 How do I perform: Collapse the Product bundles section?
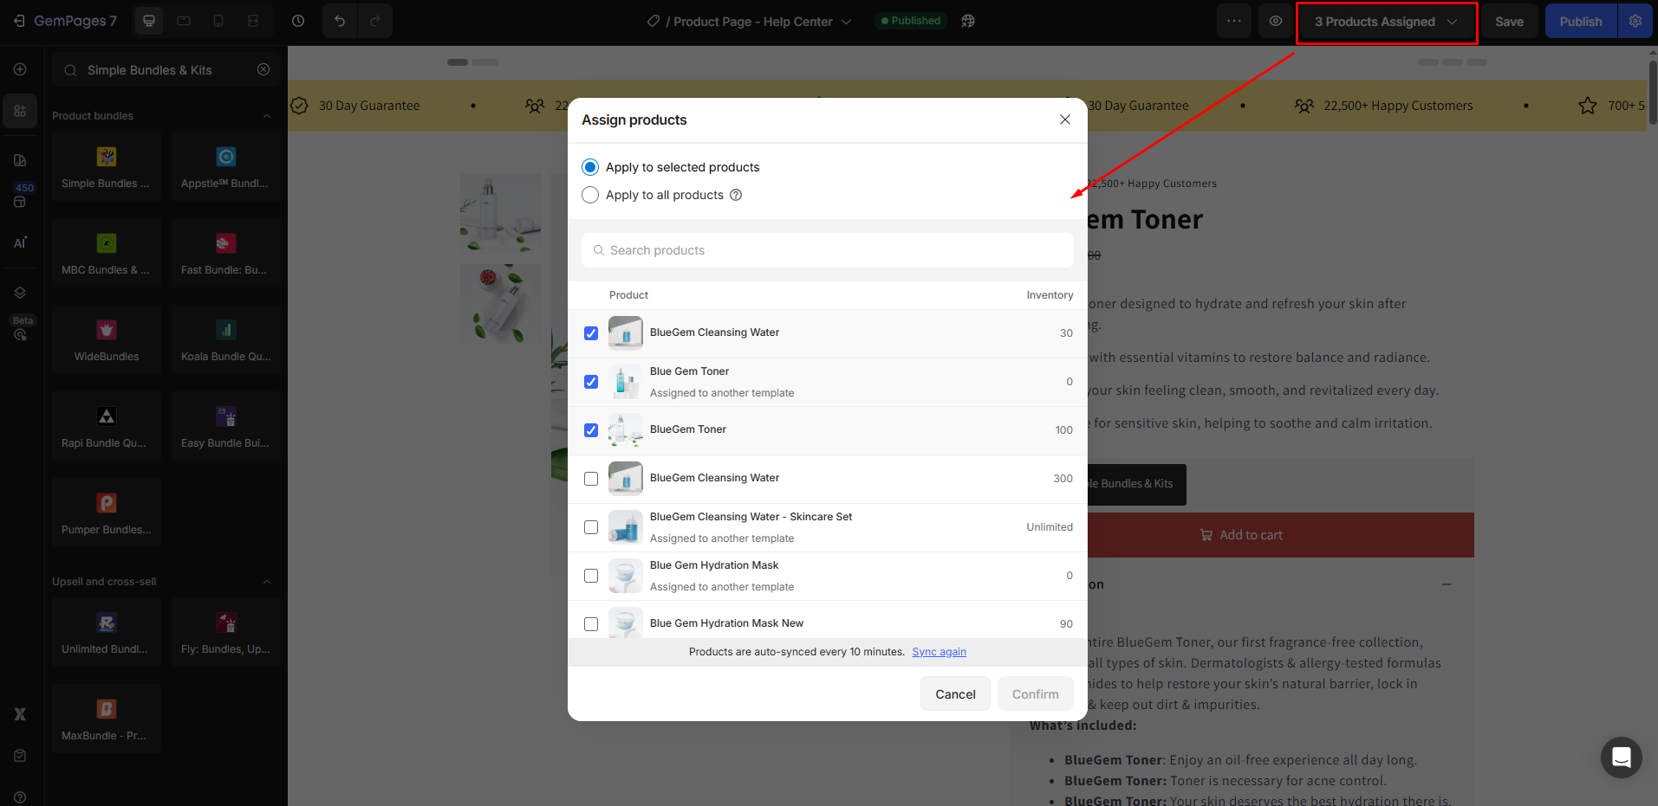coord(267,116)
